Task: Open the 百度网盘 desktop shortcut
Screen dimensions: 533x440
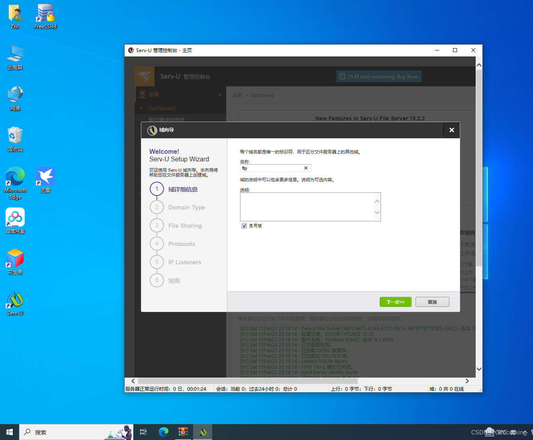Action: click(15, 221)
